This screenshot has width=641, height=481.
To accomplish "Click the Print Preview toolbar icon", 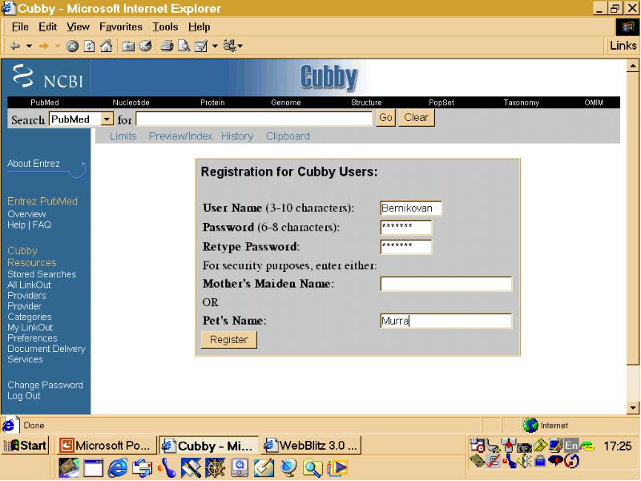I will [x=183, y=46].
